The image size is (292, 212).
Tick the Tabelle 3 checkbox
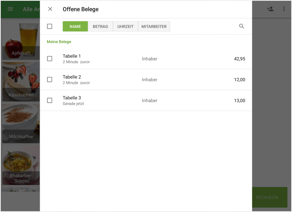pos(49,100)
